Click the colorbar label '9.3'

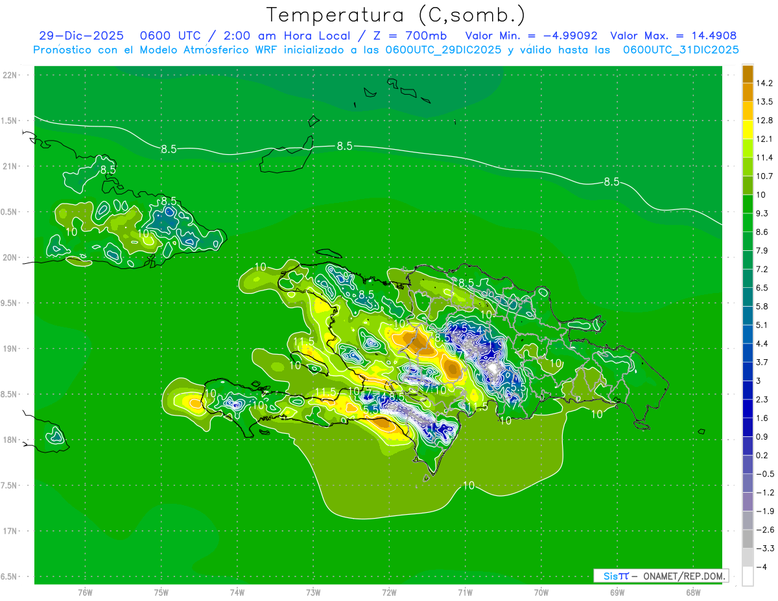pos(763,213)
